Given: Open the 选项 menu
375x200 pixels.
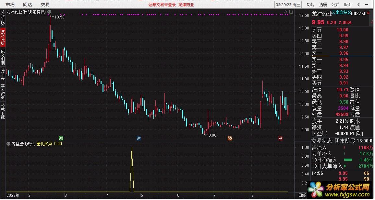Looking at the screenshot, I should pos(323,5).
